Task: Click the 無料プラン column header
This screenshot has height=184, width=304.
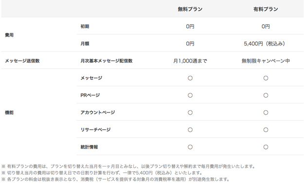Action: (190, 9)
